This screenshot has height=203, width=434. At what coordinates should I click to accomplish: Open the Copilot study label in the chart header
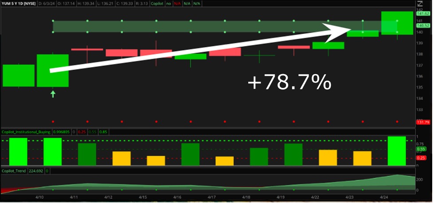click(x=156, y=4)
